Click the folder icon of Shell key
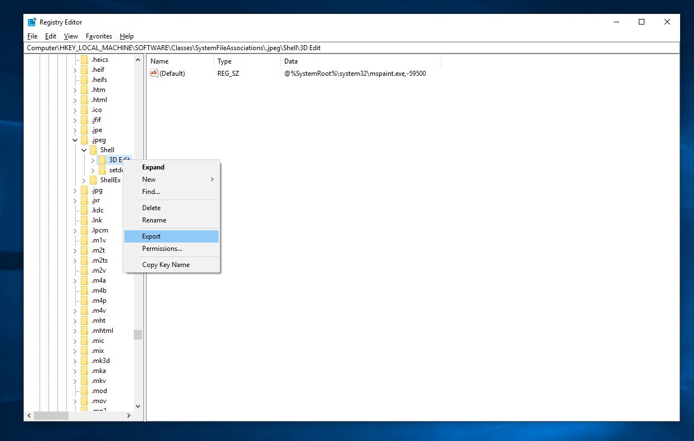 [x=93, y=150]
